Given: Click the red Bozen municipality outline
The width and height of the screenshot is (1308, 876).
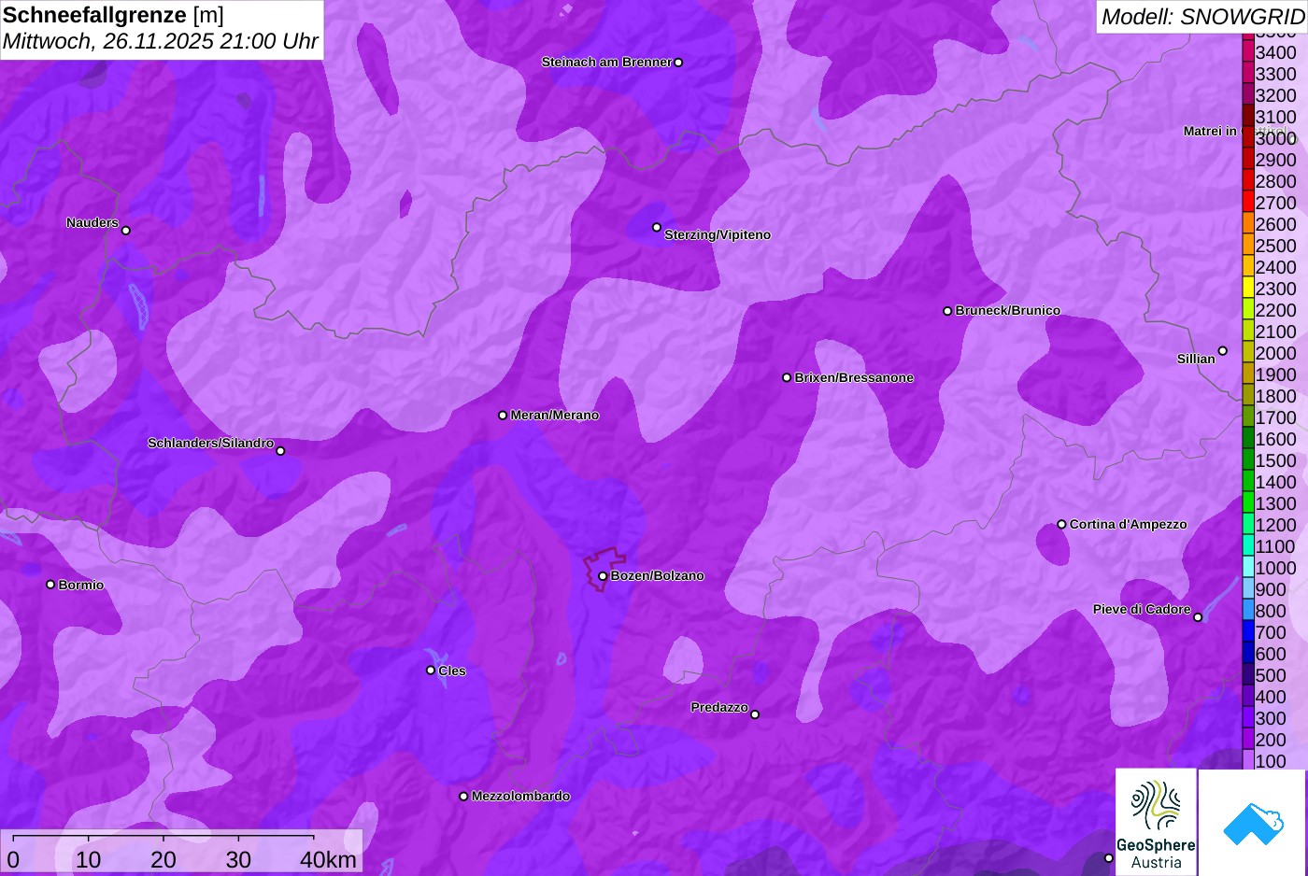Looking at the screenshot, I should coord(604,568).
